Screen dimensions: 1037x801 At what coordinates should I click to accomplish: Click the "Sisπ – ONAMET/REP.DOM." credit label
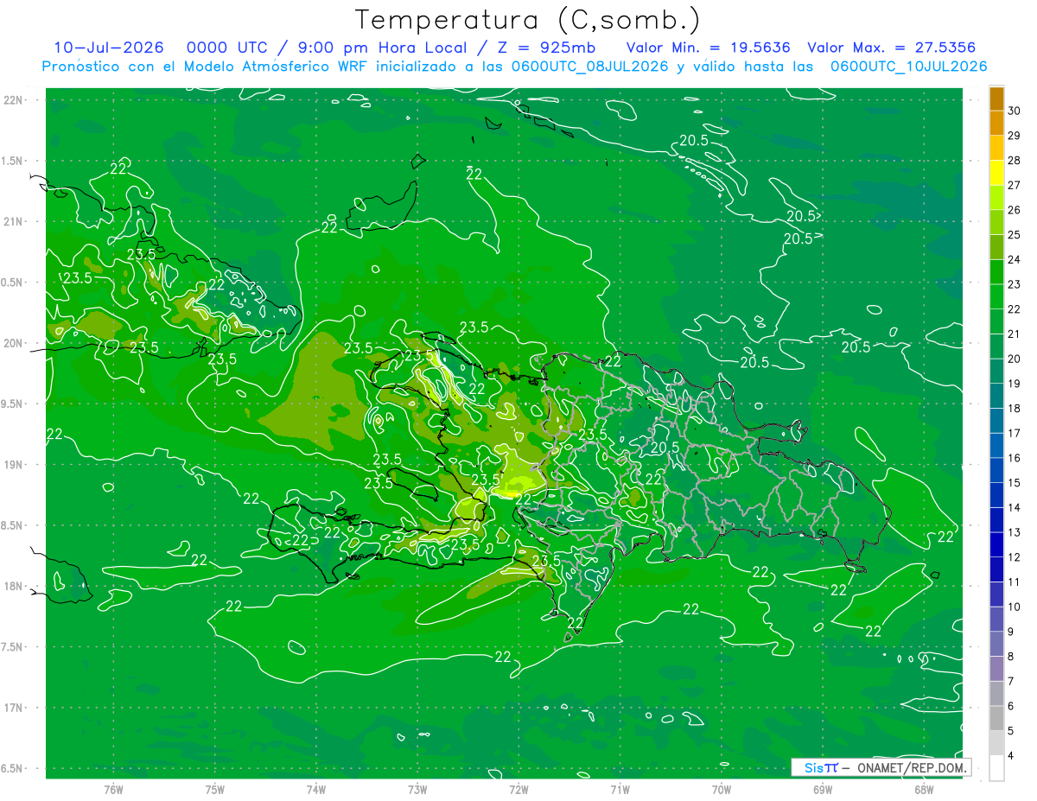[x=881, y=767]
